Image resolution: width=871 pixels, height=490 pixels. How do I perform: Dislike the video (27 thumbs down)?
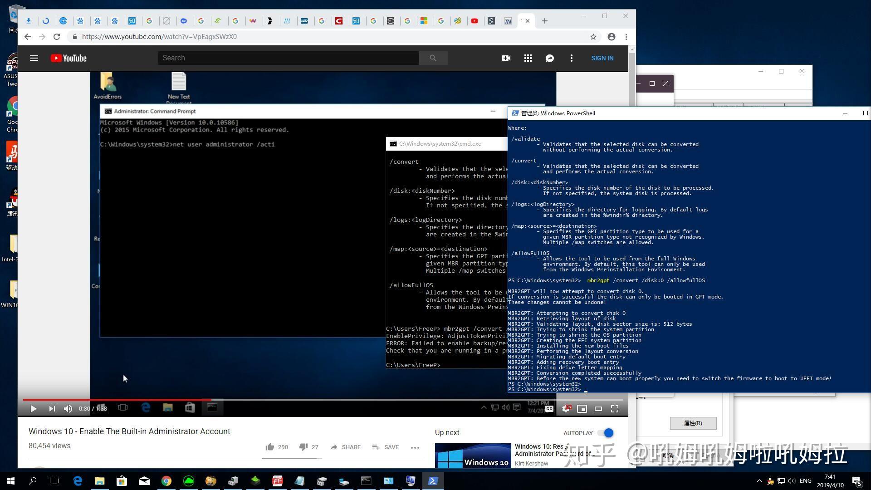[x=309, y=447]
